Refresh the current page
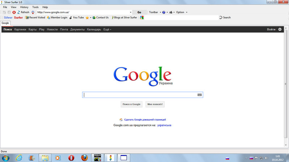 point(23,12)
